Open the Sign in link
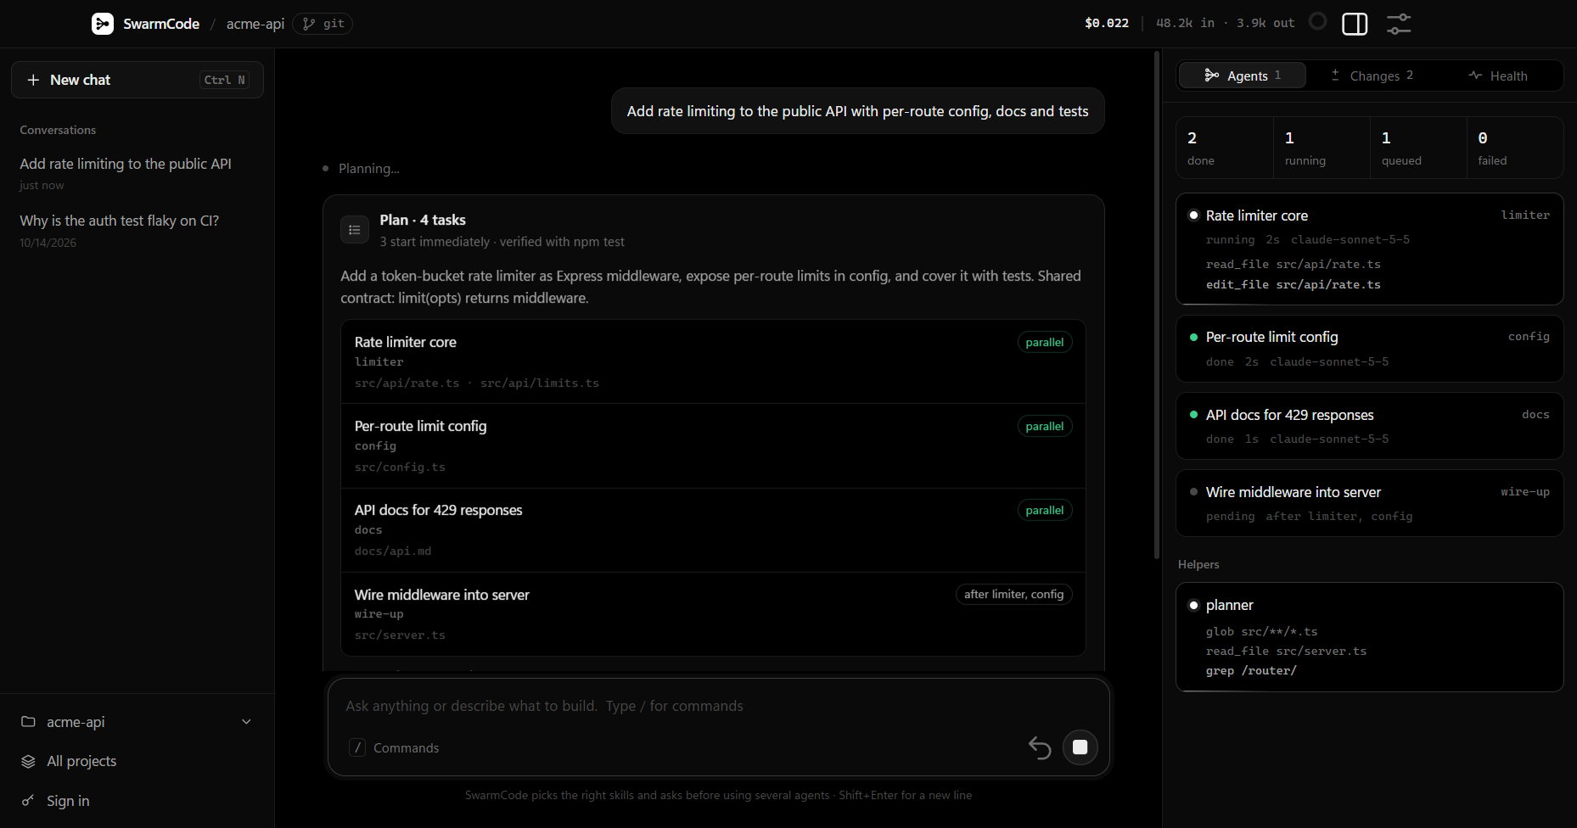The image size is (1577, 828). pyautogui.click(x=137, y=801)
